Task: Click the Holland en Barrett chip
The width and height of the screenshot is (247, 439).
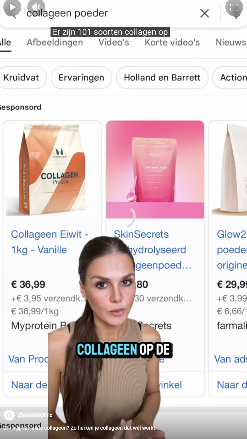Action: click(162, 77)
